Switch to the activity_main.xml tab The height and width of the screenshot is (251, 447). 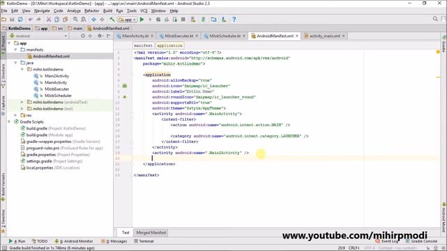click(x=324, y=36)
